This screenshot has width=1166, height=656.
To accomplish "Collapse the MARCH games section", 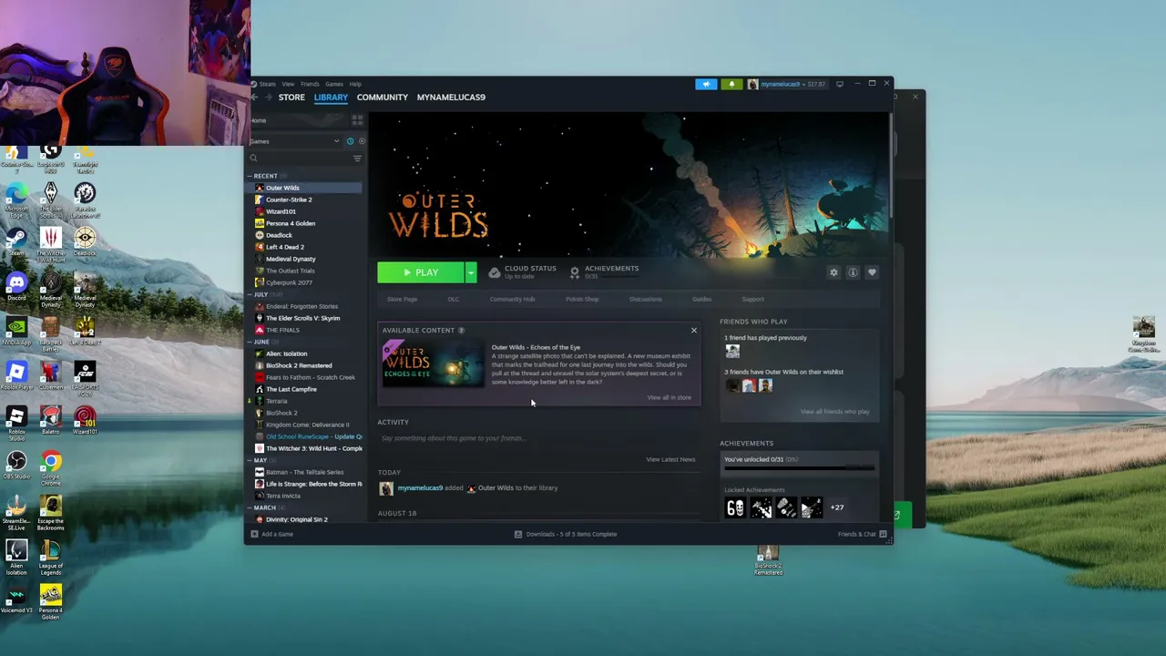I will point(264,507).
